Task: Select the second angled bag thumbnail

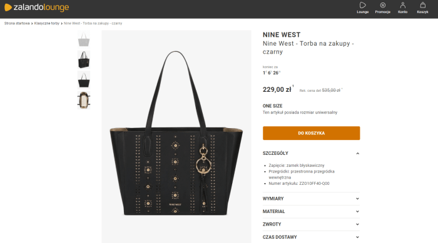Action: pyautogui.click(x=84, y=60)
